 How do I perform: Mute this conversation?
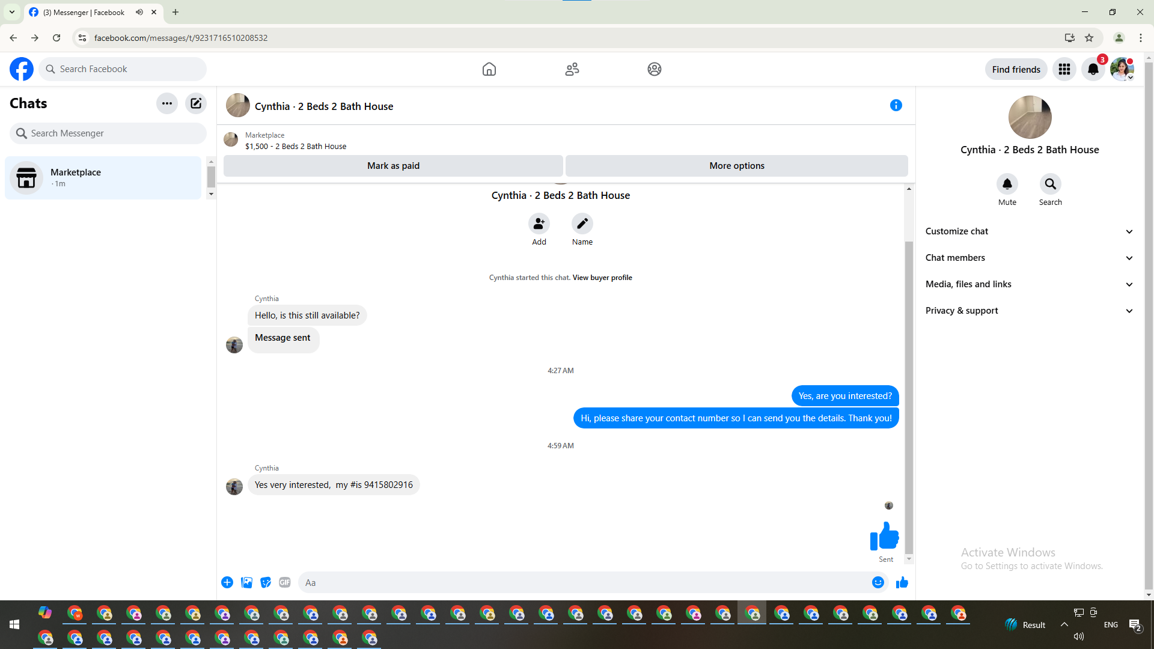1007,184
